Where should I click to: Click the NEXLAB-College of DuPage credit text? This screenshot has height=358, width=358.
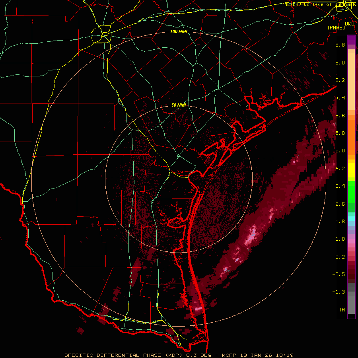pos(320,4)
